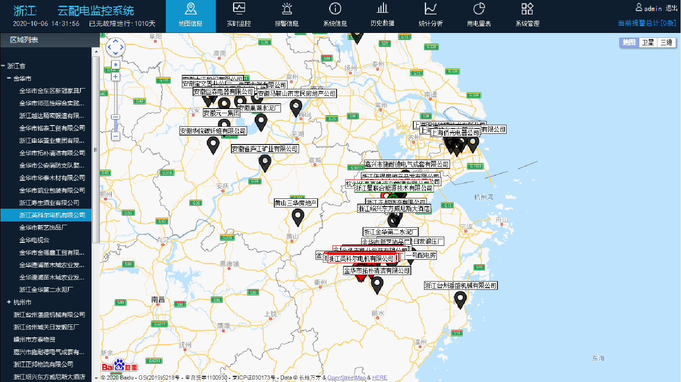Click 退出 to log out

[671, 8]
